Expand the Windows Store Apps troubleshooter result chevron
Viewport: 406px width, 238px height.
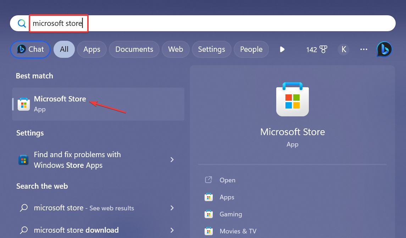tap(172, 160)
